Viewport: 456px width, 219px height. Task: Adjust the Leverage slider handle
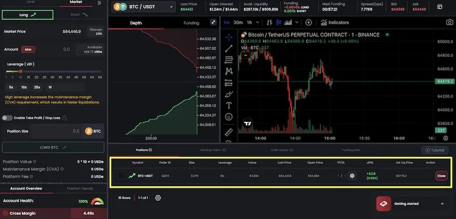[21, 72]
